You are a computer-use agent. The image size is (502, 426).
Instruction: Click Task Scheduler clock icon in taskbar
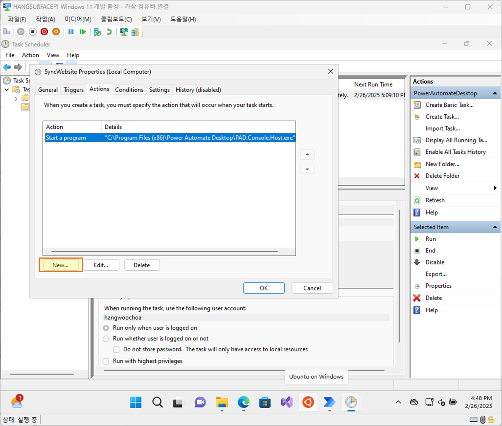351,402
